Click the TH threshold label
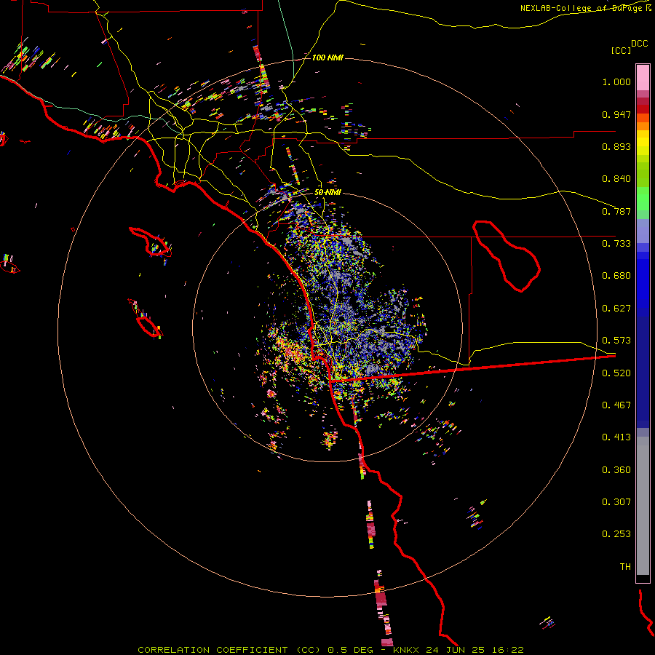Image resolution: width=655 pixels, height=655 pixels. (x=625, y=567)
